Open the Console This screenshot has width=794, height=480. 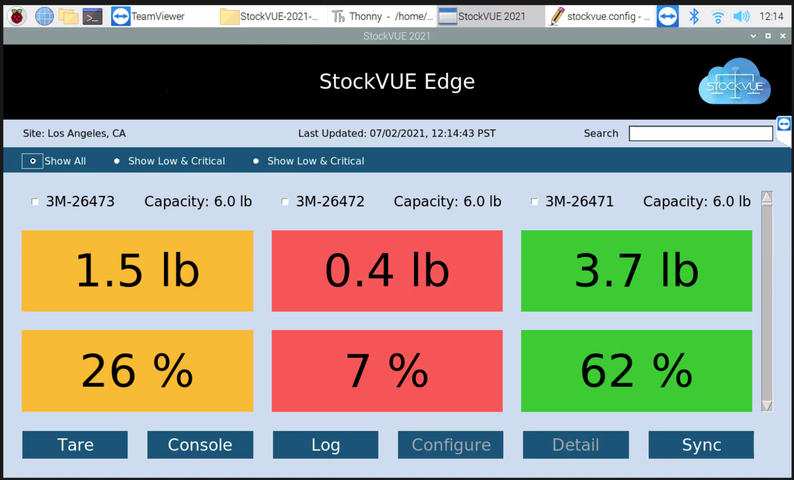[x=200, y=445]
